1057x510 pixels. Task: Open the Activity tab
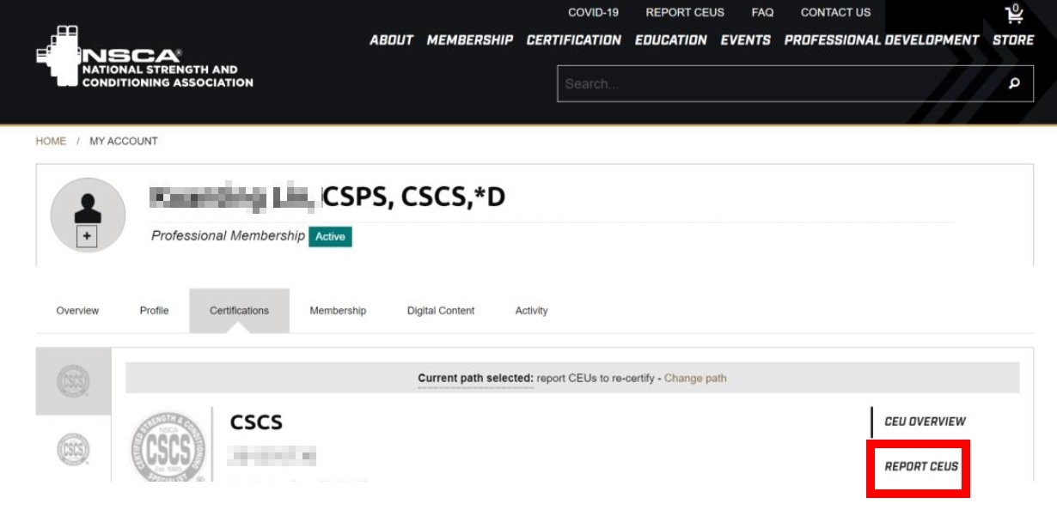pos(531,311)
